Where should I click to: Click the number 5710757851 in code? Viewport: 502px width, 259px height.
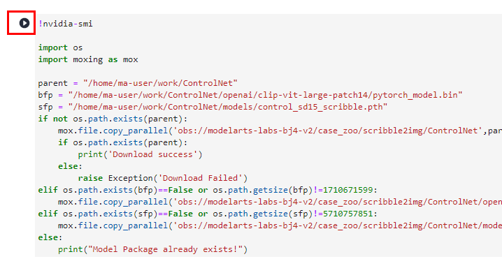click(x=348, y=214)
